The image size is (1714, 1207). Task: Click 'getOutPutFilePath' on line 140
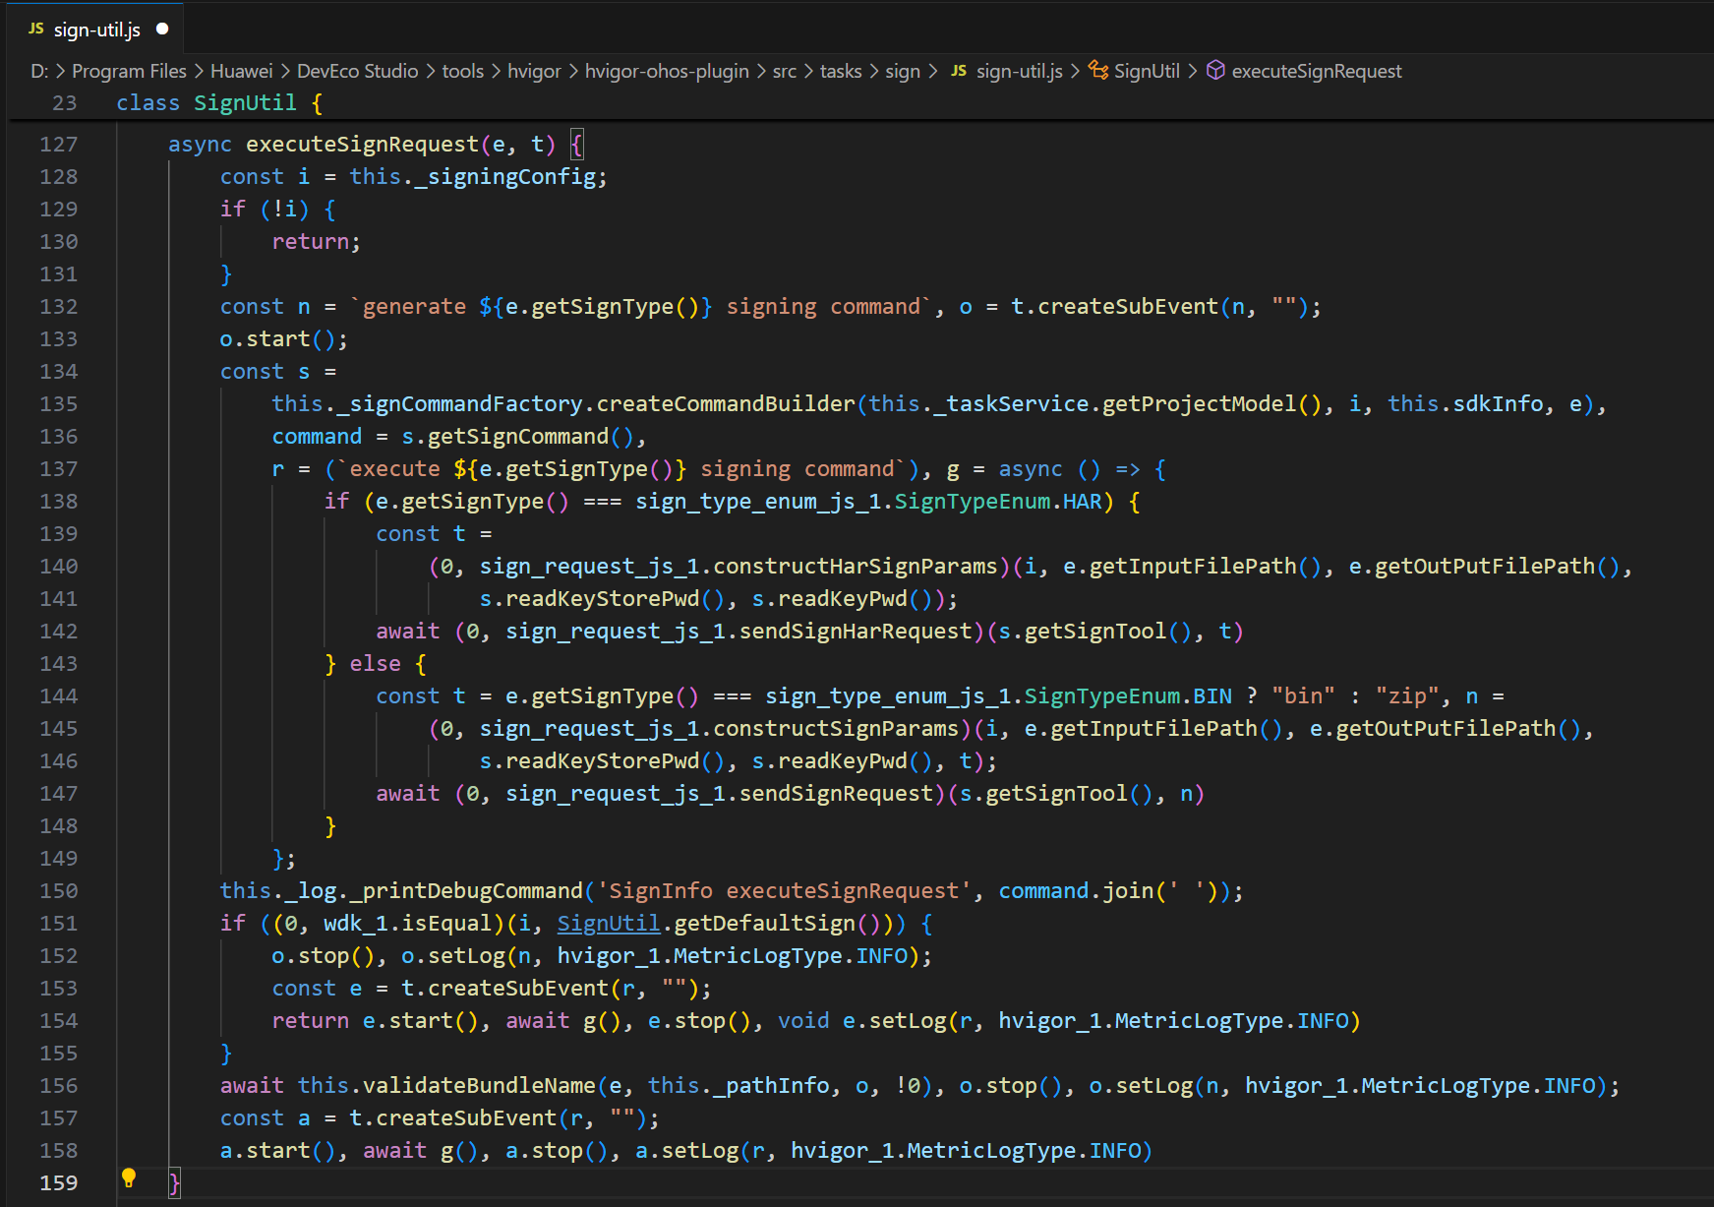click(x=1485, y=566)
